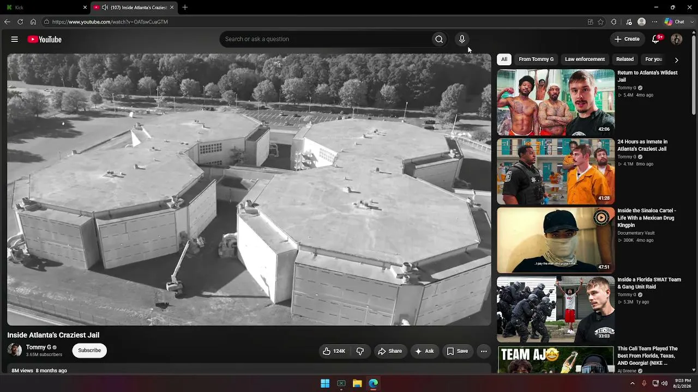The height and width of the screenshot is (392, 698).
Task: Open File Explorer from the taskbar
Action: coord(357,384)
